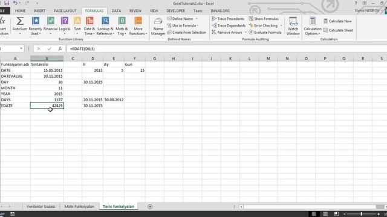This screenshot has width=387, height=217.
Task: Click the formula bar input
Action: tap(227, 49)
